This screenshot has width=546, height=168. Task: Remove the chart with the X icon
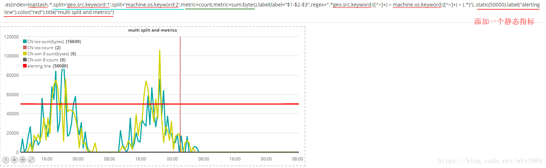[14, 159]
